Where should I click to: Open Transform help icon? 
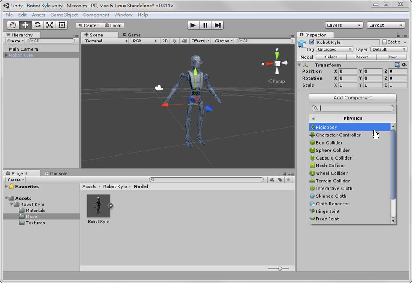397,65
